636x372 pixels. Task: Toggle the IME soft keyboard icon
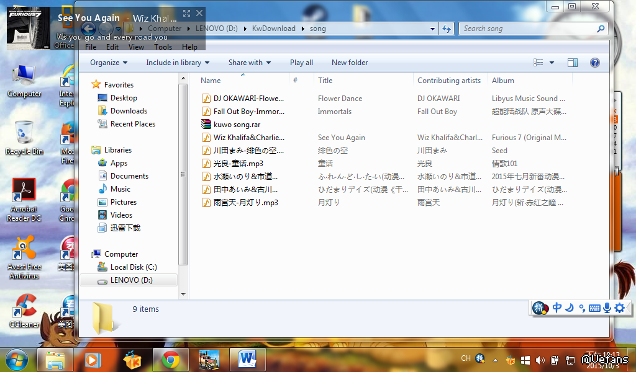tap(594, 308)
